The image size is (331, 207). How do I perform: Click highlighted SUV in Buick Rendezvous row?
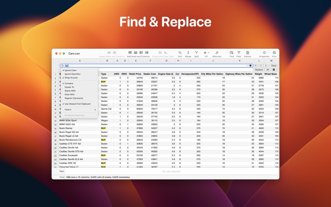[103, 140]
